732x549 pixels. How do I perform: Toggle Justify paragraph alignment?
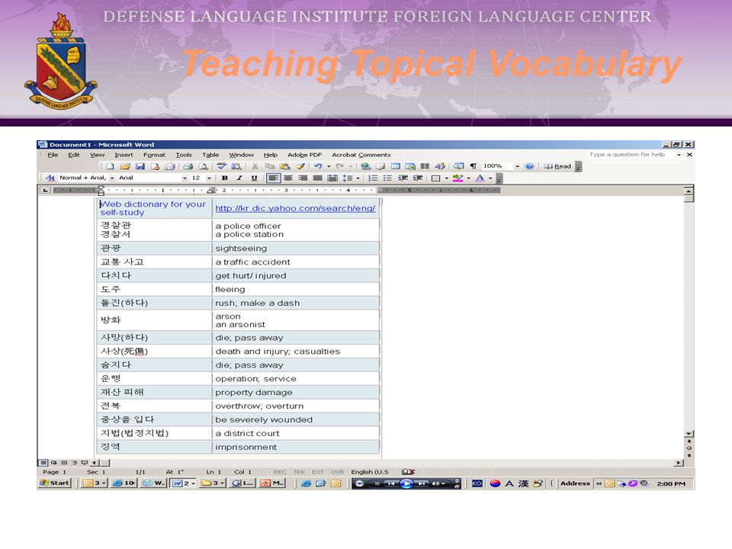[318, 178]
